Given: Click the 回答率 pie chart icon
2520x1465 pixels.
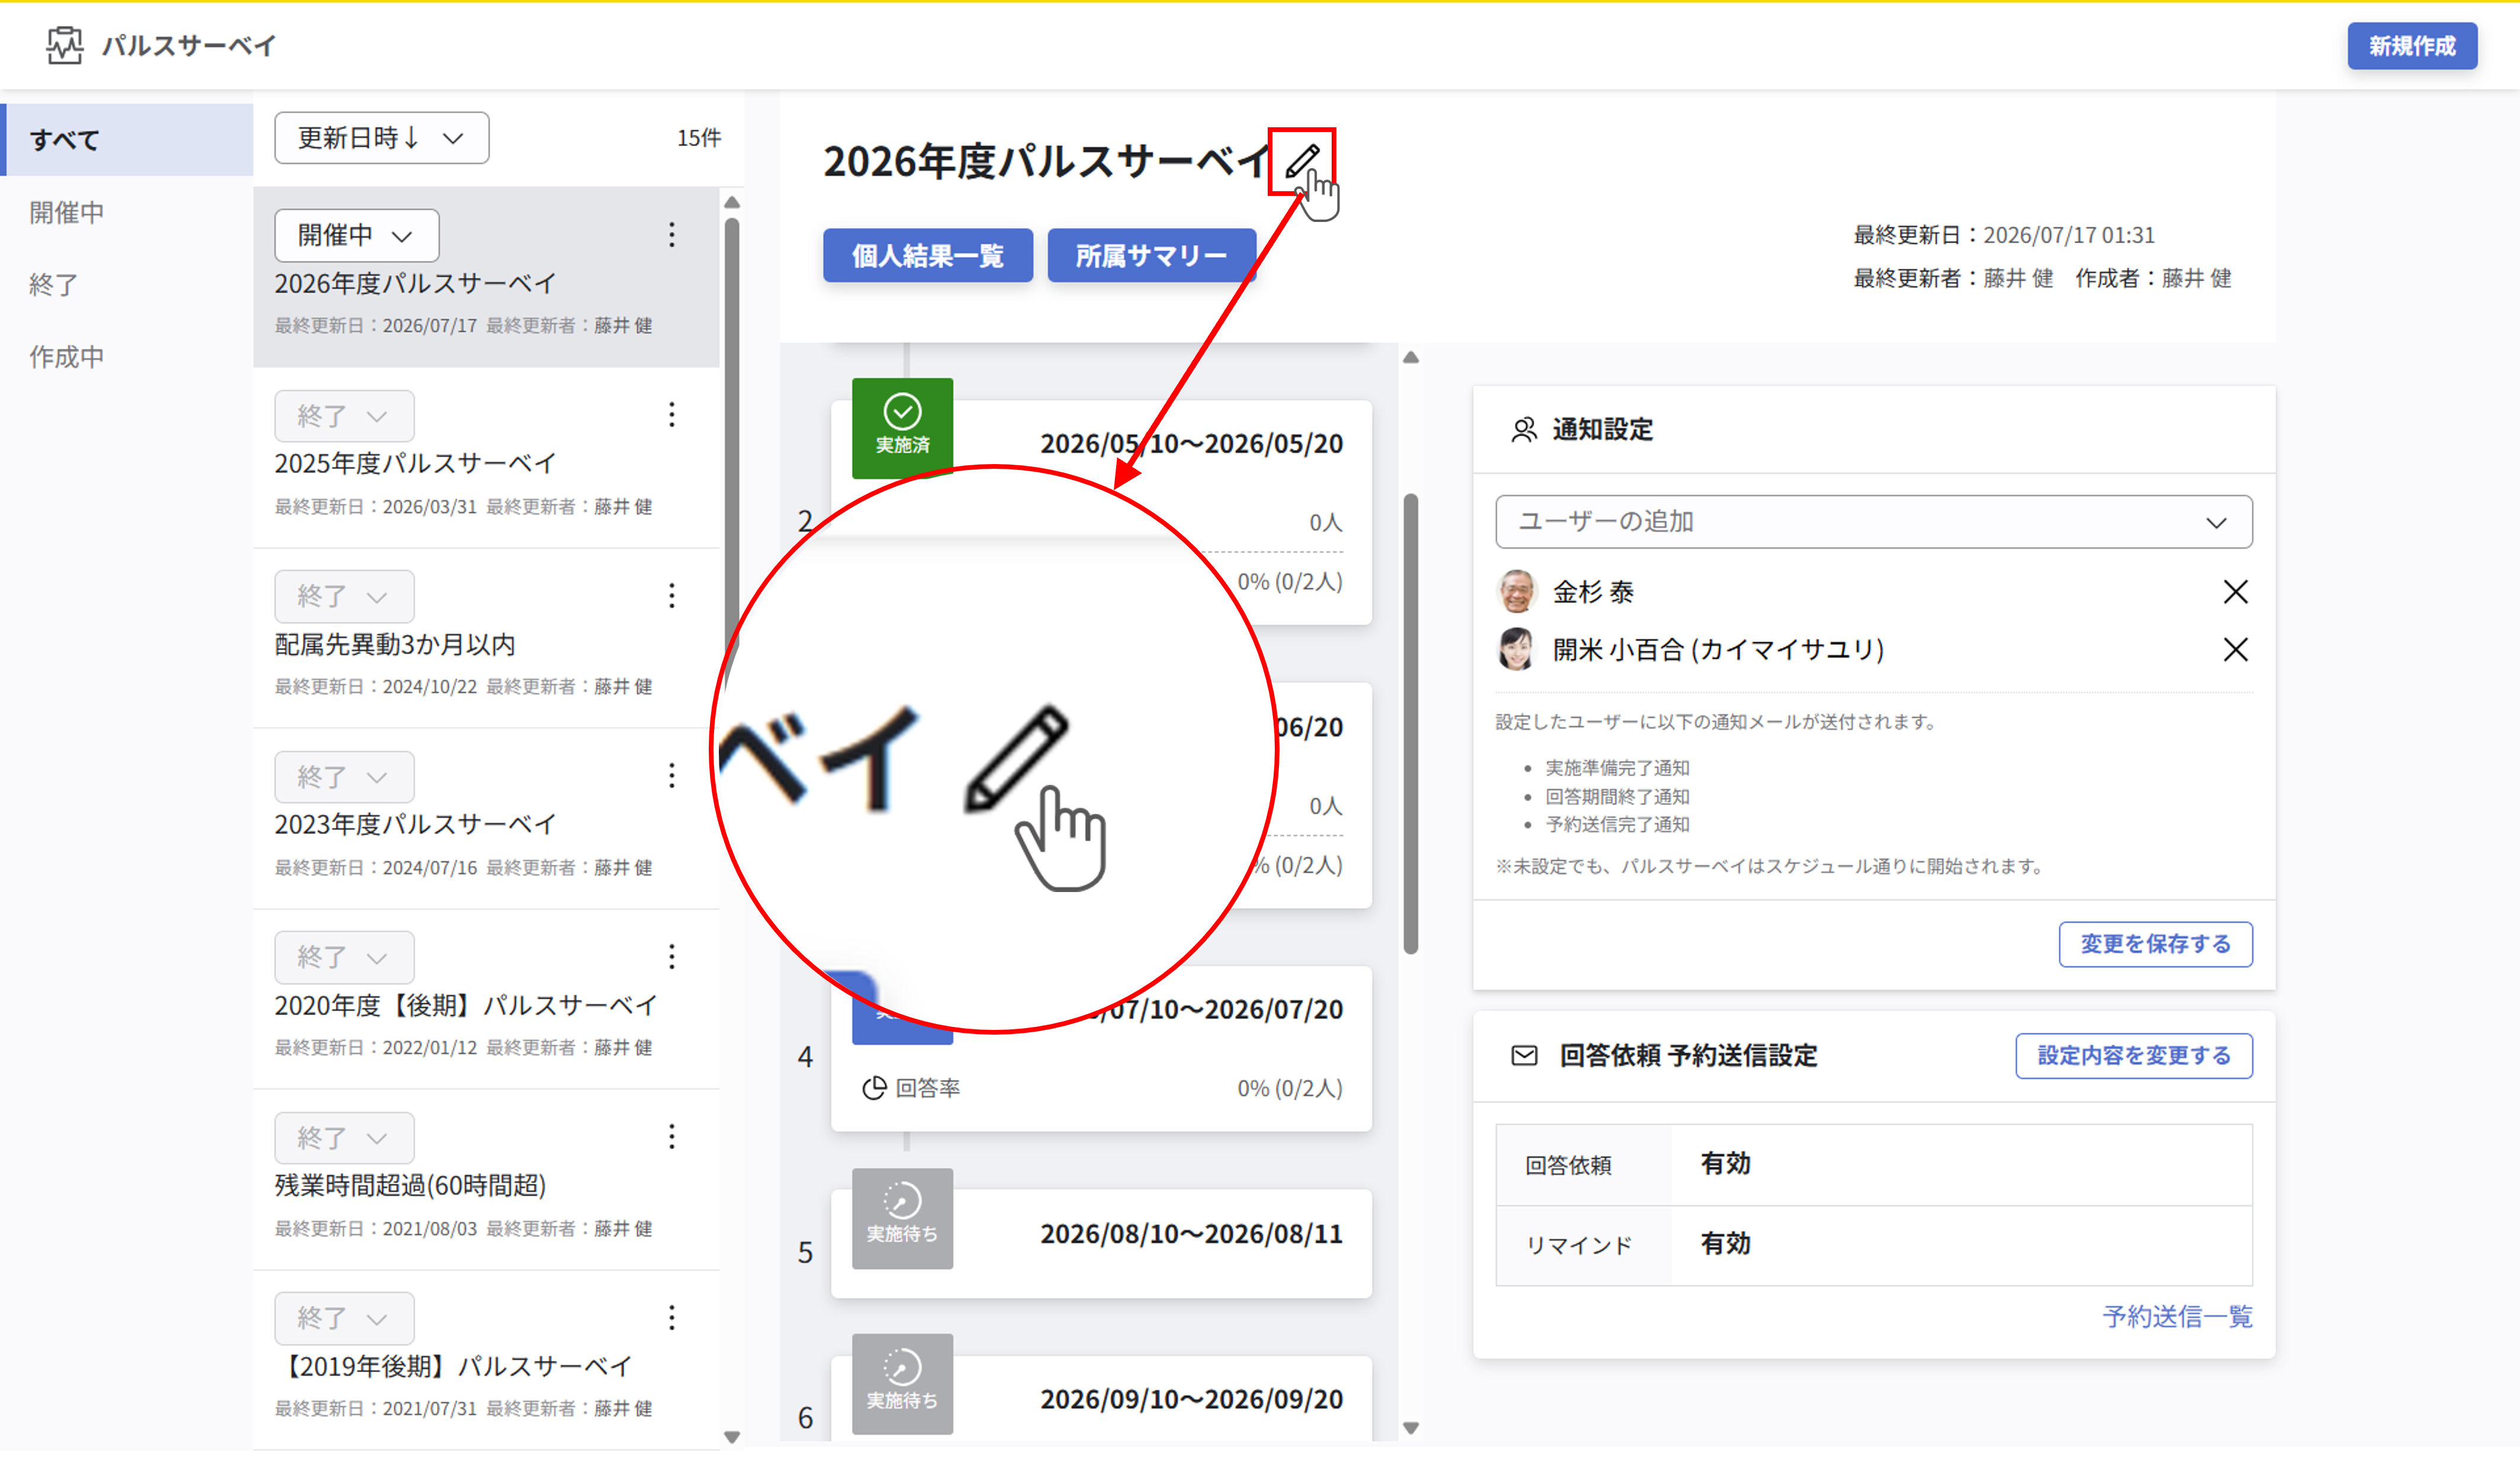Looking at the screenshot, I should [x=874, y=1088].
